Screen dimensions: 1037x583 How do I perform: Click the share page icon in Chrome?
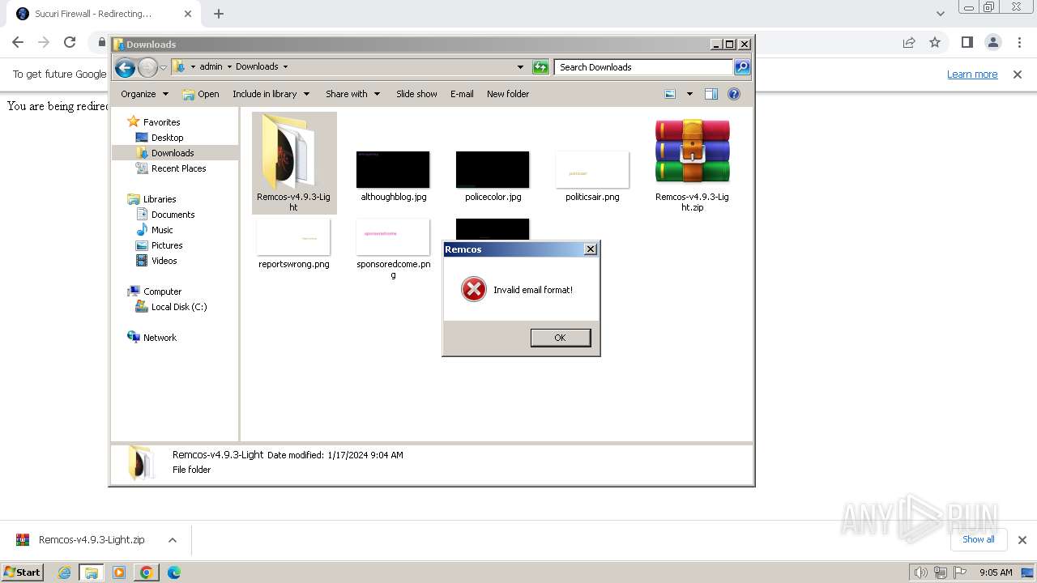[909, 42]
